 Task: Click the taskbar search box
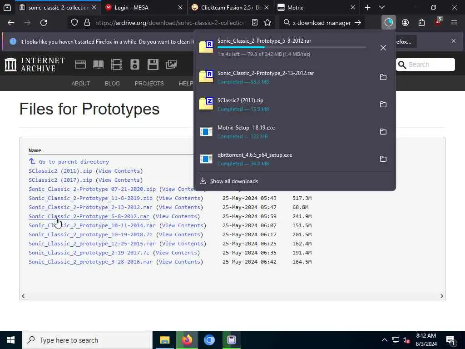87,340
